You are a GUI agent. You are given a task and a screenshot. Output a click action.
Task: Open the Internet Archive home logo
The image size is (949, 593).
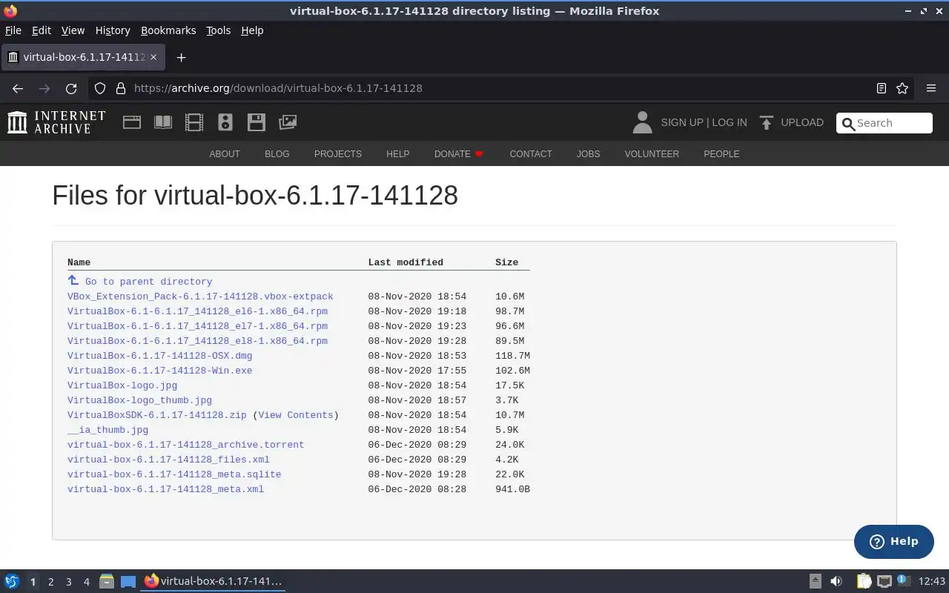point(56,122)
